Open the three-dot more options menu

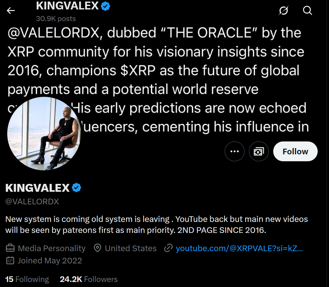234,151
